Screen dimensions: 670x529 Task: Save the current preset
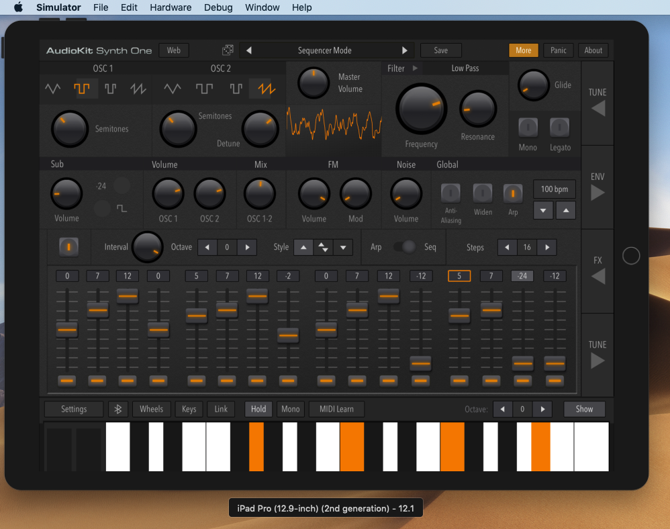pyautogui.click(x=440, y=50)
